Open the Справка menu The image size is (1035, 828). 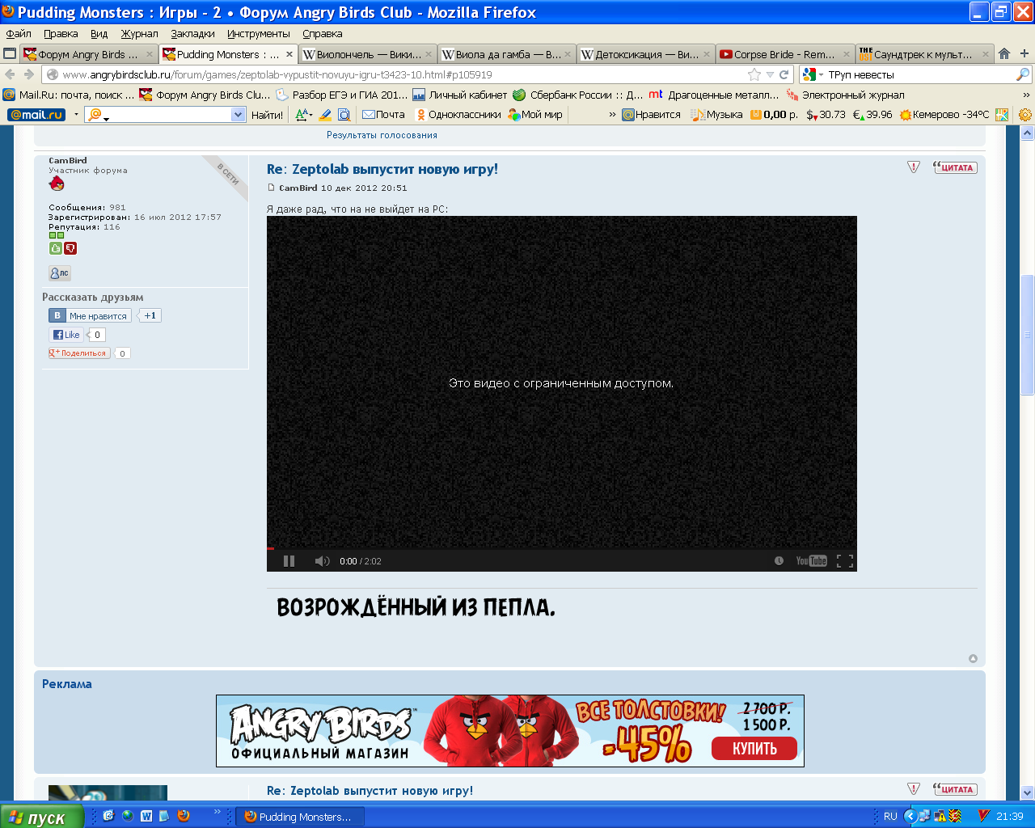pos(323,34)
